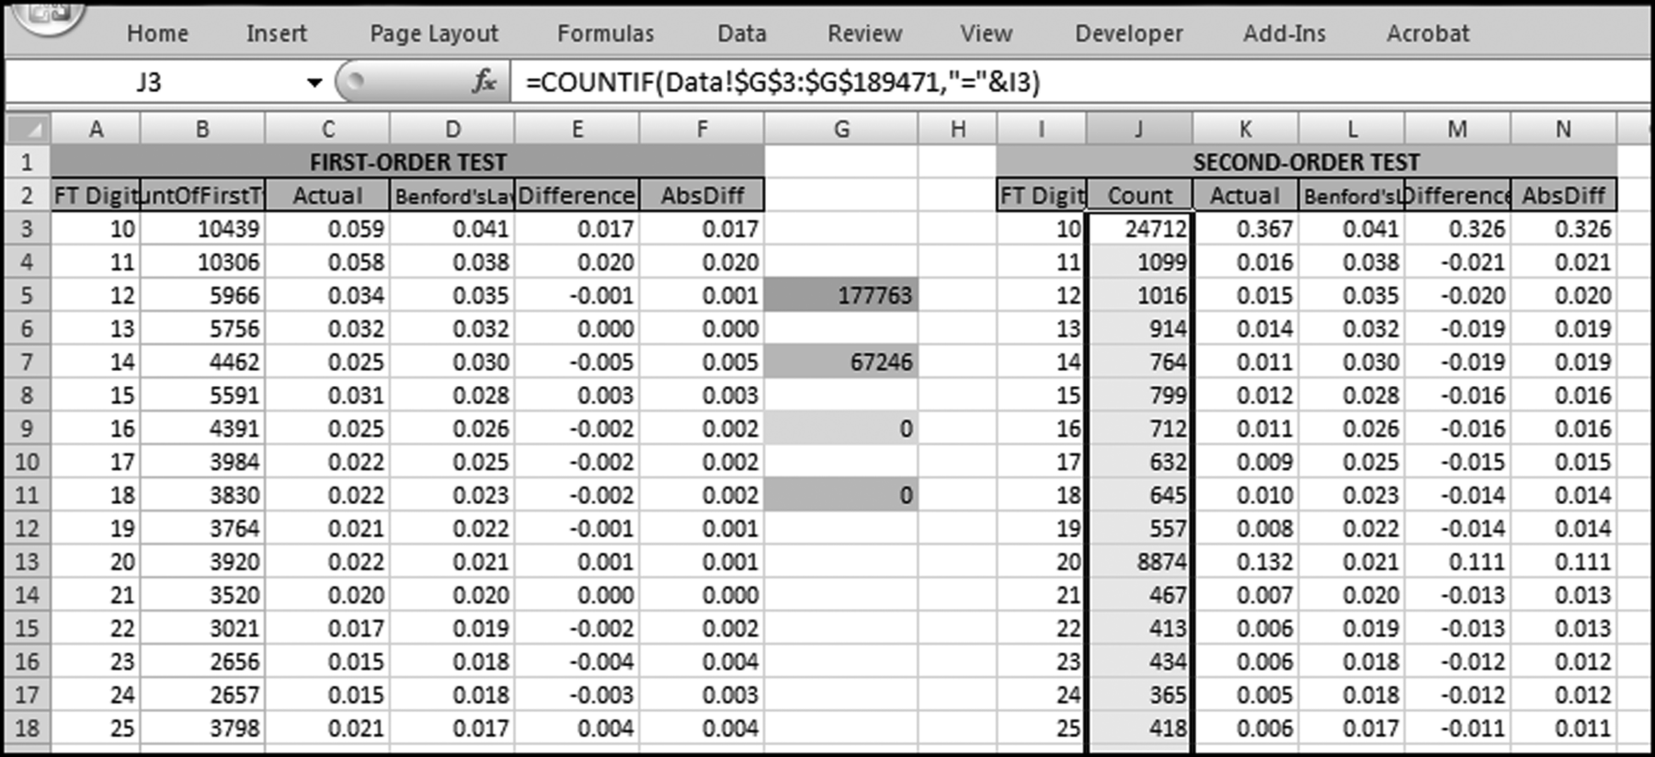Select column N header

(1563, 129)
